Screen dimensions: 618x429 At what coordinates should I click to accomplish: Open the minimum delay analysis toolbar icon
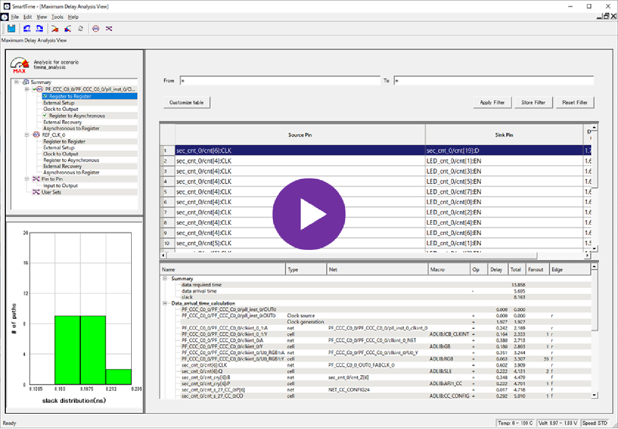(x=68, y=29)
